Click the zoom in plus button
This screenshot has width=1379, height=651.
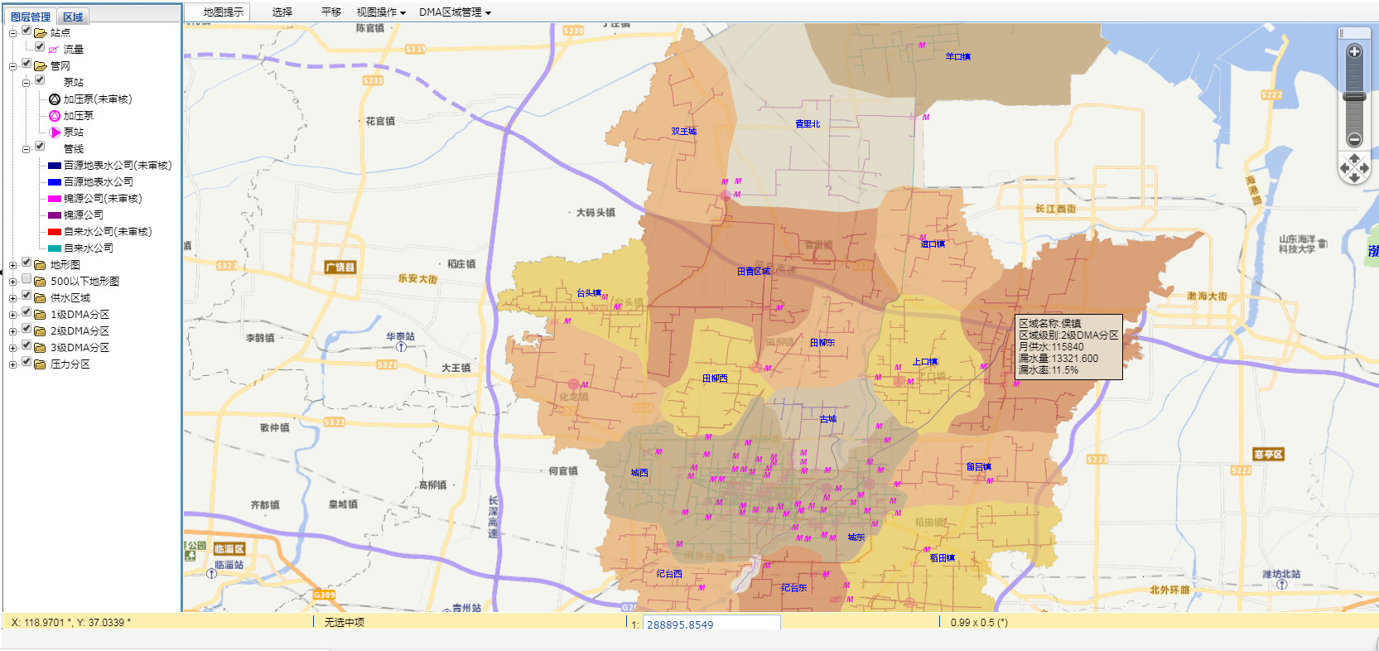click(1354, 52)
